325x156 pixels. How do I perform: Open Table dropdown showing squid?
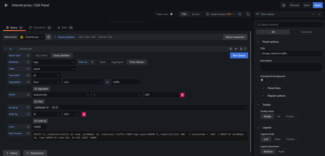[x=54, y=69]
